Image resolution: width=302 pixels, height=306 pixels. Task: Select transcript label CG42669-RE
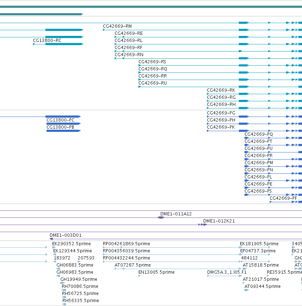[x=128, y=33]
